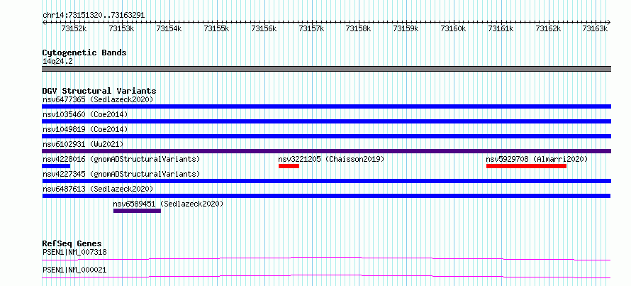Screen dimensions: 631x286
Task: Click the left arrowhead of the ruler
Action: click(x=44, y=22)
